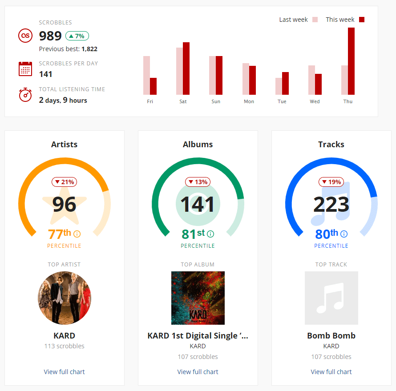
Task: Click the Tracks 19% decrease badge
Action: tap(331, 182)
